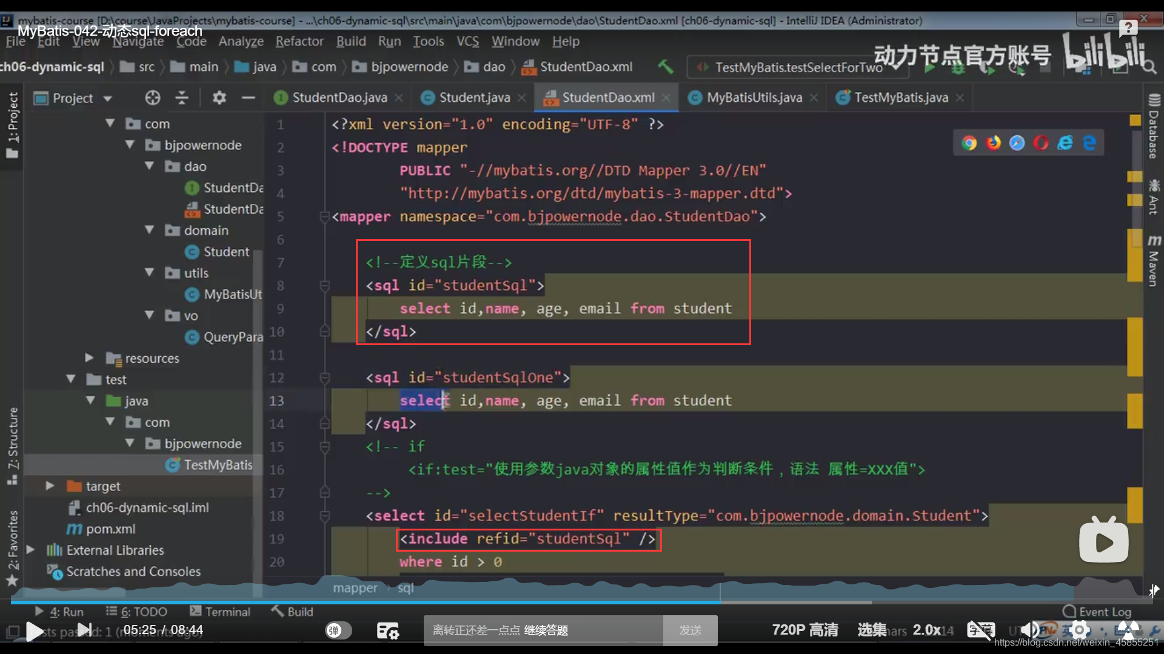
Task: Toggle the 1: Project side tab
Action: coord(12,125)
